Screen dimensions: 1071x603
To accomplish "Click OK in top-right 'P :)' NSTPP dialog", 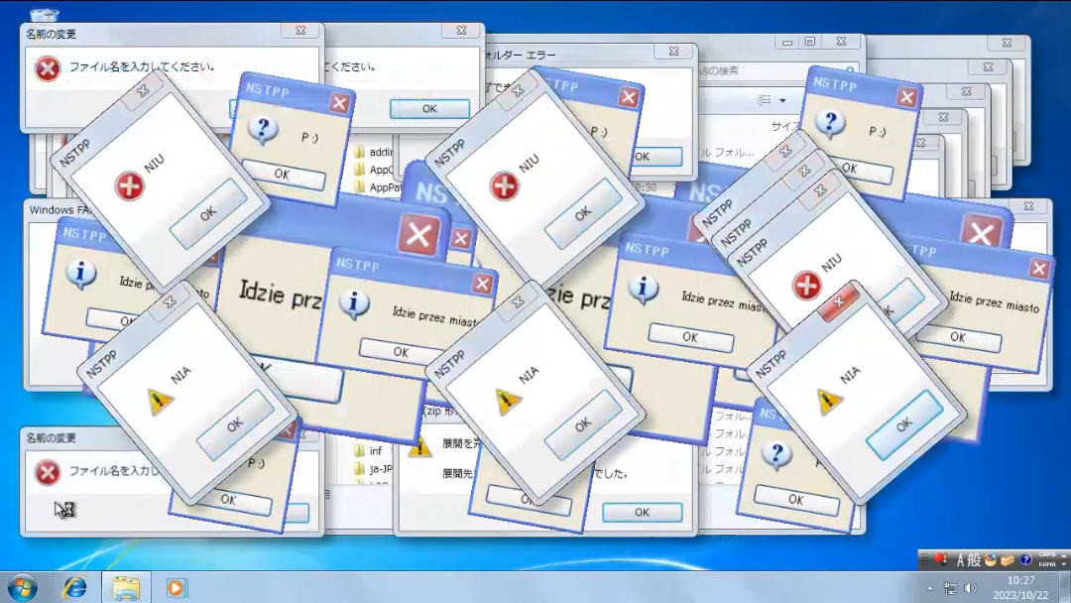I will coord(850,168).
